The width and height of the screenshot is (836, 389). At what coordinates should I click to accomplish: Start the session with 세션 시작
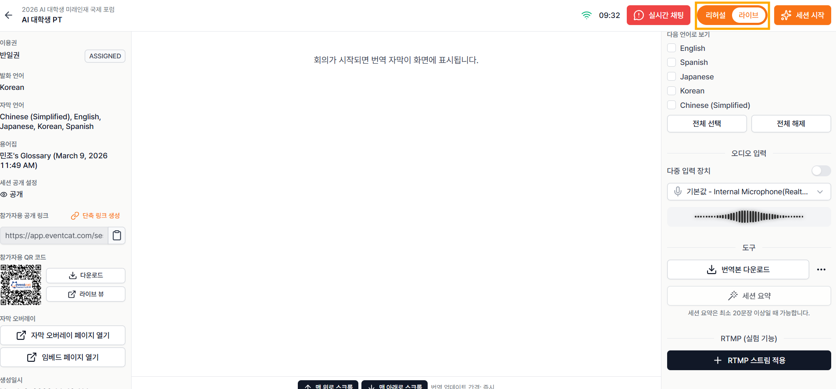(802, 15)
